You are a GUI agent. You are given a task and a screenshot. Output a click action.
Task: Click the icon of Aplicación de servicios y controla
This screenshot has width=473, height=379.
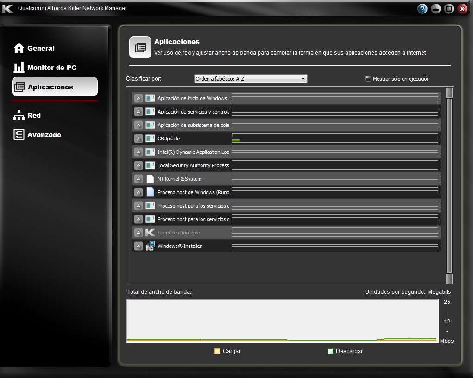point(150,112)
